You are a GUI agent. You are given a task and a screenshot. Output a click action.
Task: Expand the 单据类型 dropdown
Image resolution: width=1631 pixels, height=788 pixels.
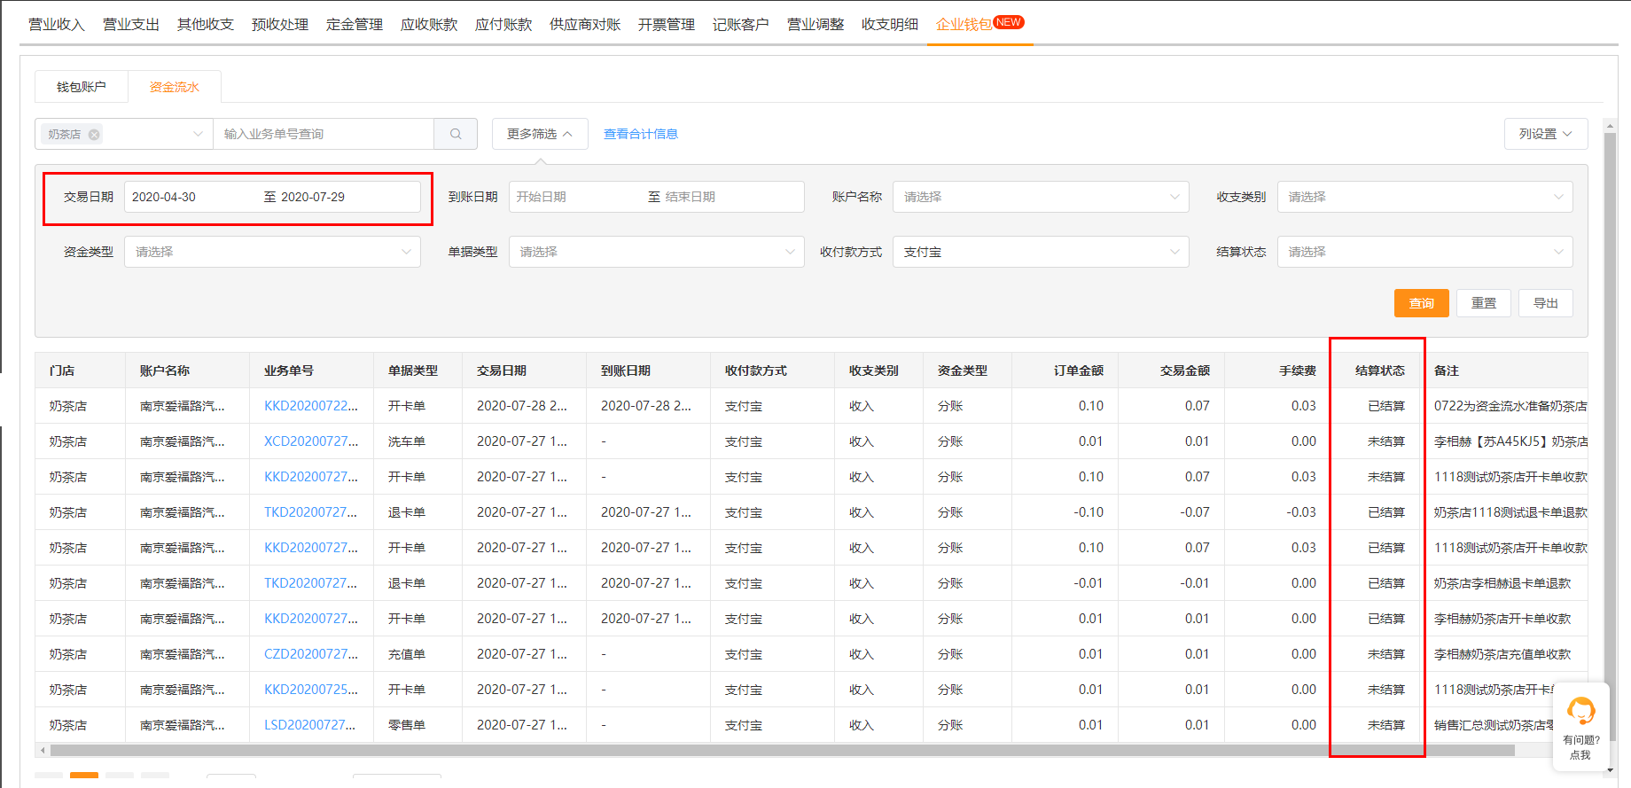pos(656,252)
